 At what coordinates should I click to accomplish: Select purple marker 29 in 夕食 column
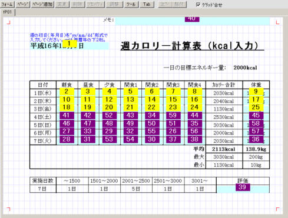(x=109, y=131)
